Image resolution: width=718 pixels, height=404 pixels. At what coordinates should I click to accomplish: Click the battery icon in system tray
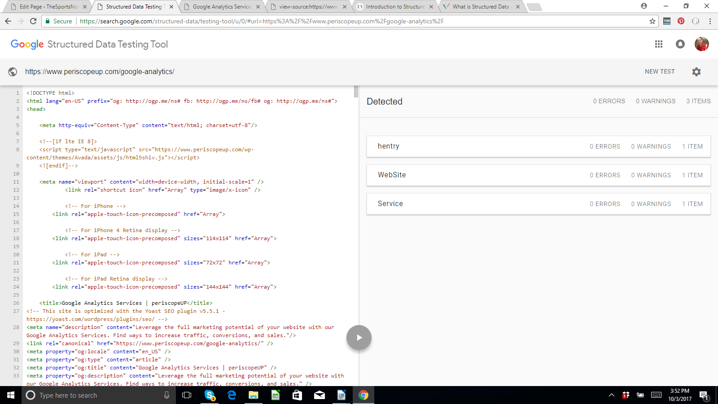640,395
